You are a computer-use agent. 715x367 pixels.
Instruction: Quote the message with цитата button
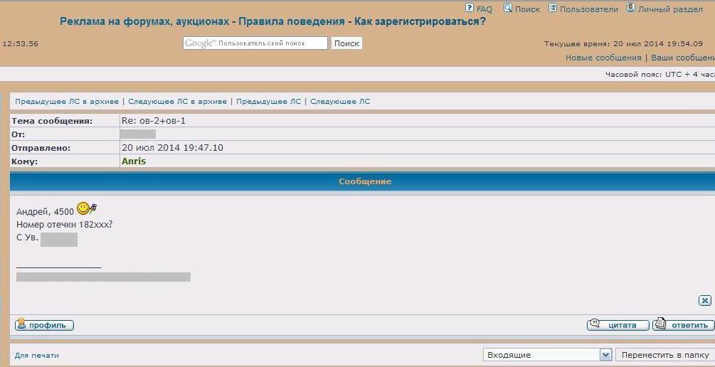pyautogui.click(x=618, y=325)
